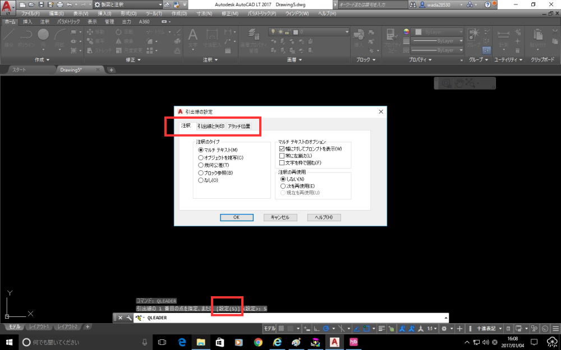Click the Save icon in quick access toolbar
This screenshot has height=350, width=561.
tap(41, 4)
